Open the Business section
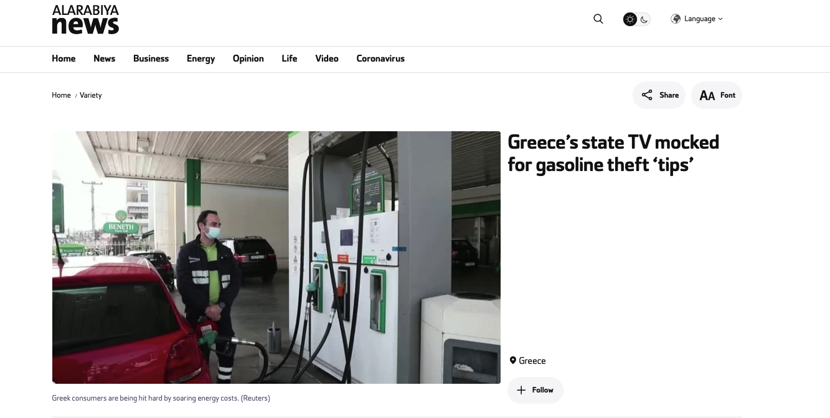This screenshot has height=418, width=830. (x=151, y=58)
